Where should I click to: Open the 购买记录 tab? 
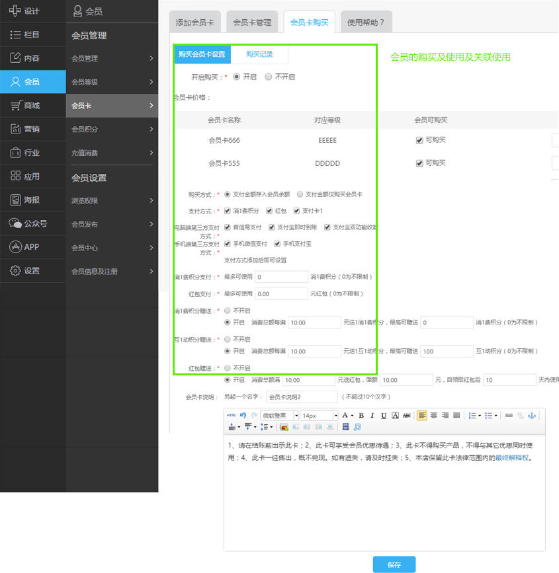tap(259, 54)
